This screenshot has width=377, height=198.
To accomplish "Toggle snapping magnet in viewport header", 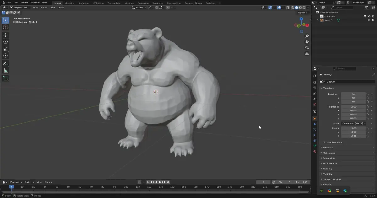I will 157,8.
